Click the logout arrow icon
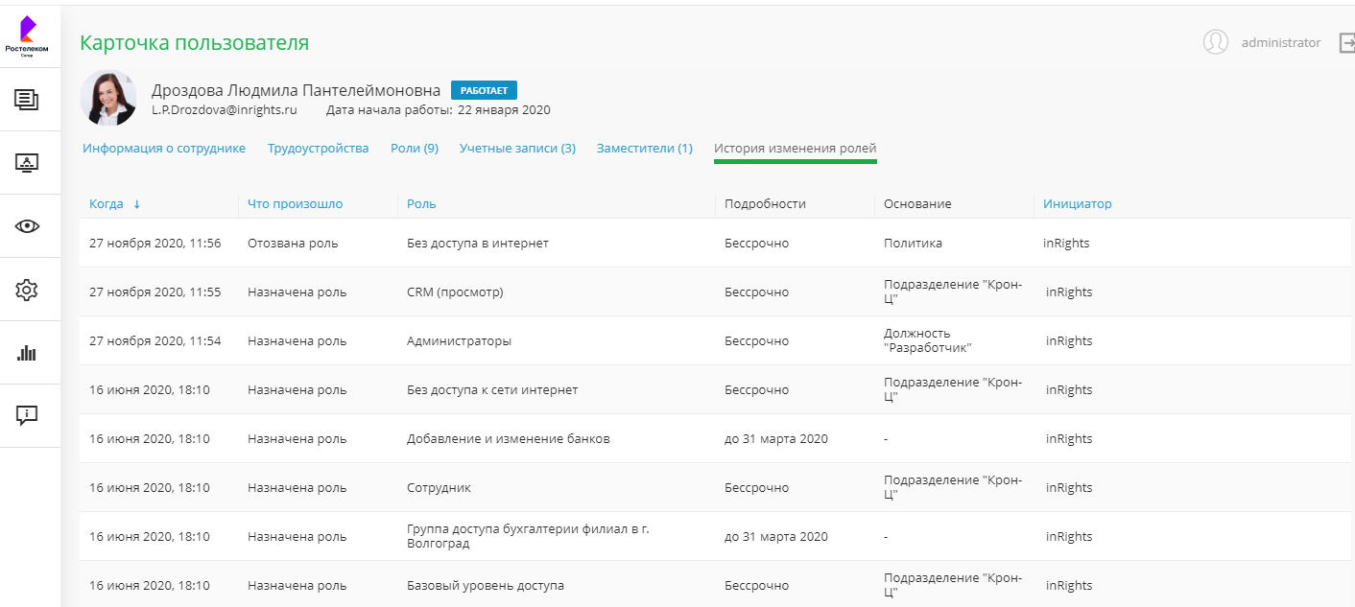The image size is (1355, 607). pyautogui.click(x=1346, y=43)
